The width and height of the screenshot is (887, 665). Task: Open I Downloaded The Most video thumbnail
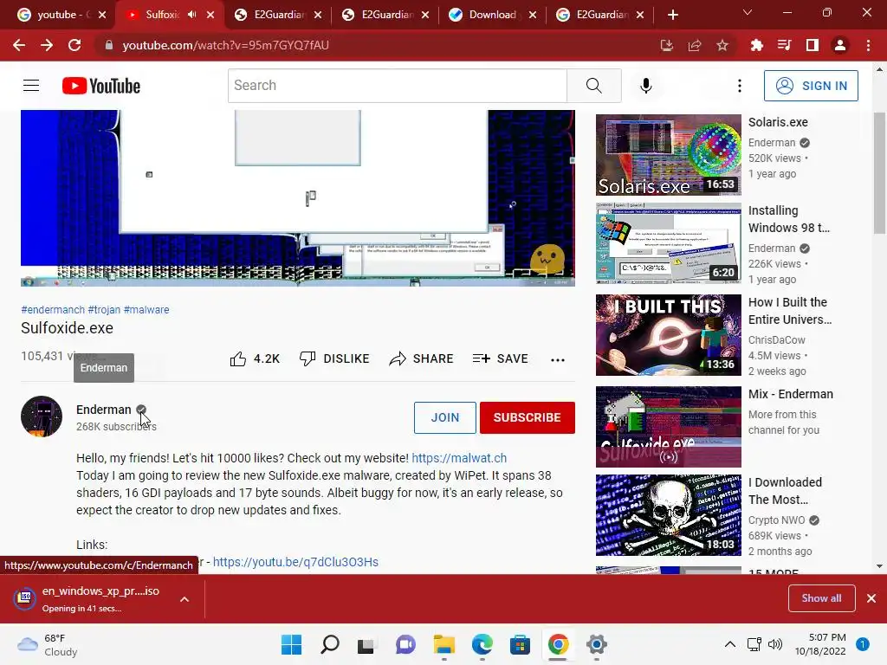[668, 515]
